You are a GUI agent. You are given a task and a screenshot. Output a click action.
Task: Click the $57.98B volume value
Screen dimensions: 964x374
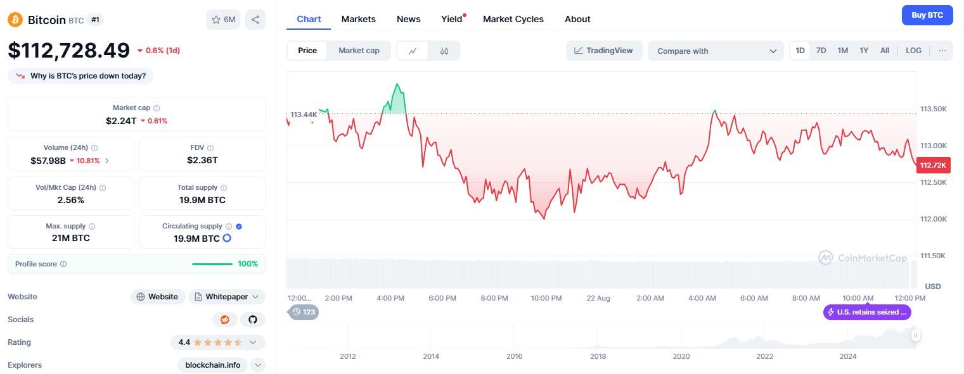tap(48, 161)
